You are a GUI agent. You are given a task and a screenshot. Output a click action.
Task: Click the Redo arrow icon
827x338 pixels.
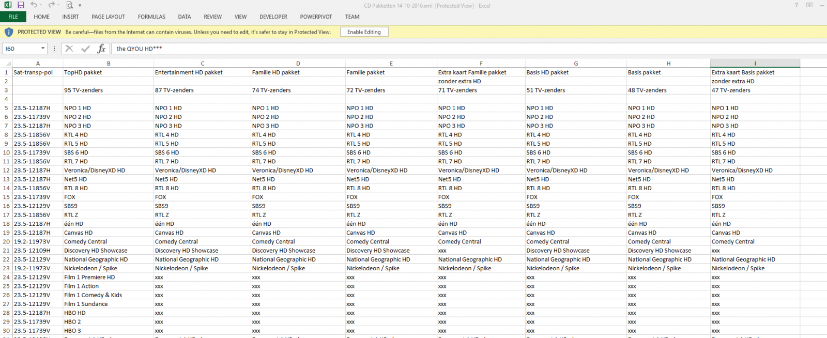tap(51, 5)
